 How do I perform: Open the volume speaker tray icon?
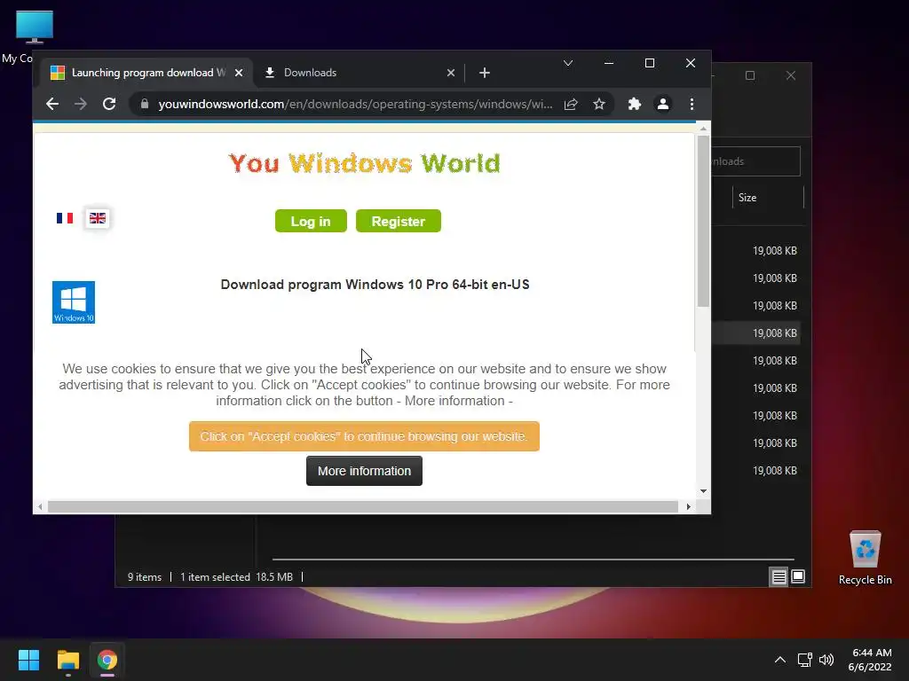826,660
